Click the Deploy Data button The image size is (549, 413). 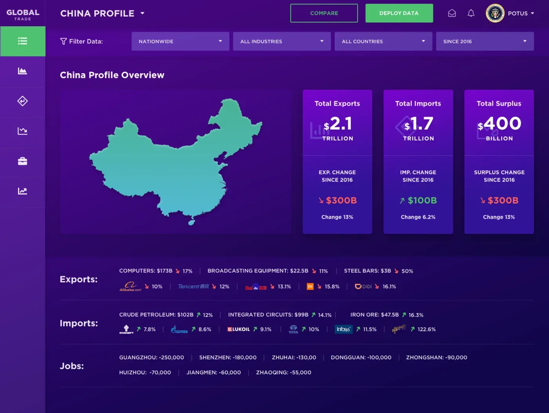click(399, 13)
